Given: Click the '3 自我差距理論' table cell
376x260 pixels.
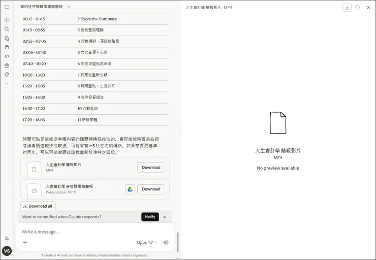Looking at the screenshot, I should tap(90, 30).
